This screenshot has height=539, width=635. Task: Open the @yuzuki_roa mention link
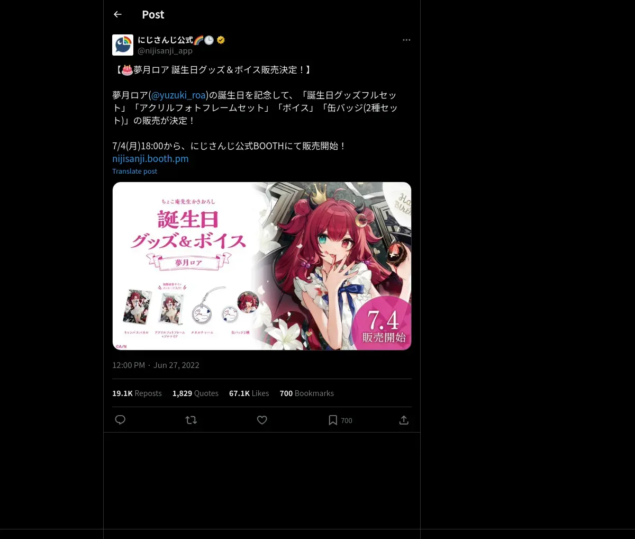point(178,95)
